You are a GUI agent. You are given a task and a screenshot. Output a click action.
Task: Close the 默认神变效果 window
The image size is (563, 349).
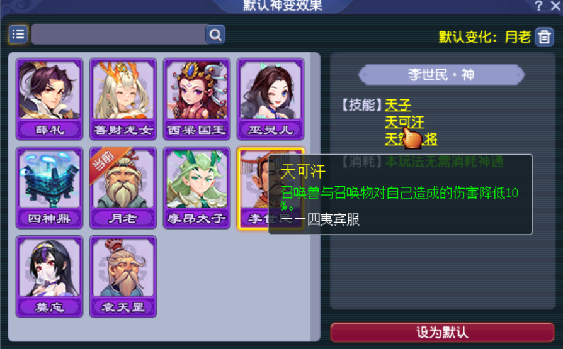(x=556, y=6)
